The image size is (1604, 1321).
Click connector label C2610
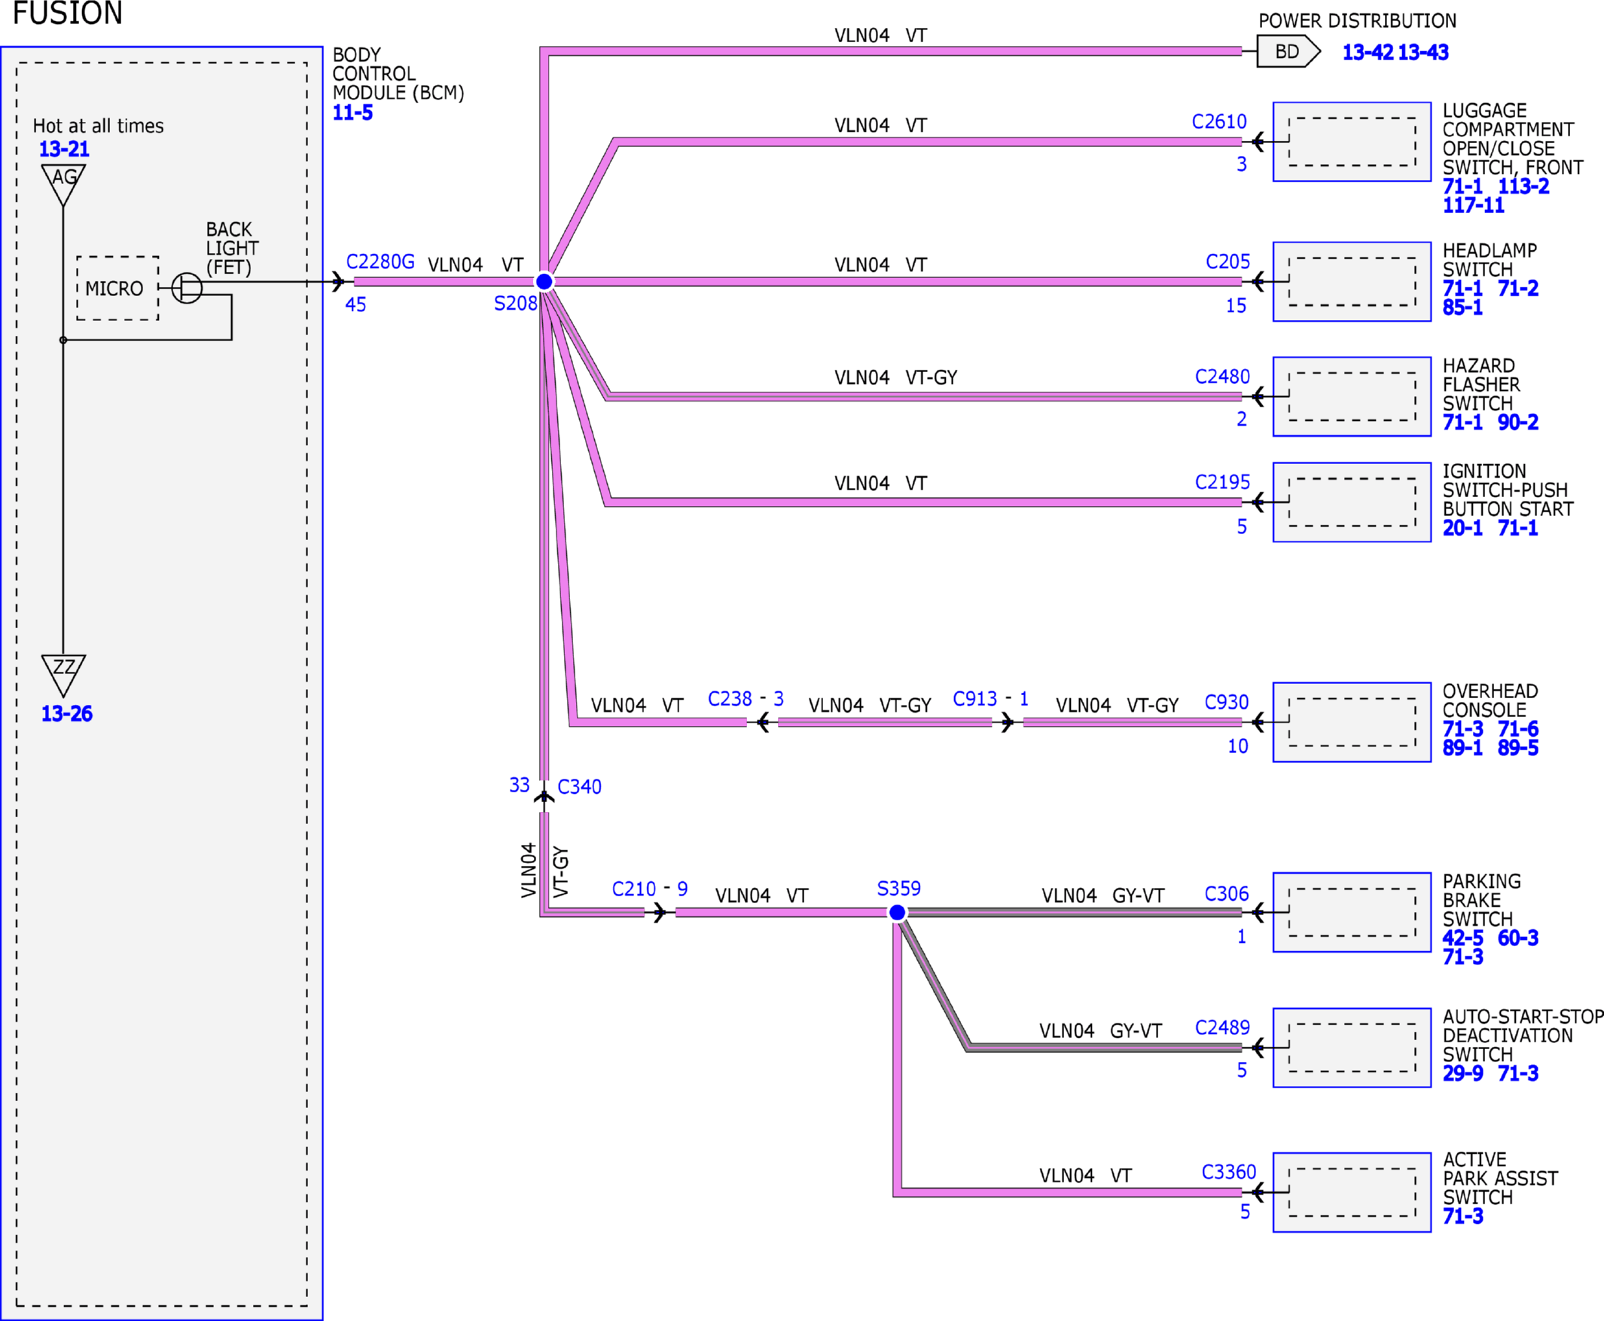point(1219,122)
